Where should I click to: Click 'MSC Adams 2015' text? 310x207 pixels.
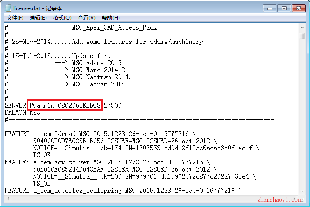click(97, 63)
